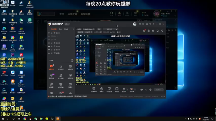Switch to the third scene tab
This screenshot has width=216, height=121.
tap(66, 29)
